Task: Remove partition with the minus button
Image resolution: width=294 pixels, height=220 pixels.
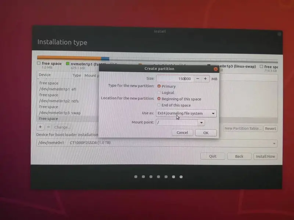Action: [49, 127]
